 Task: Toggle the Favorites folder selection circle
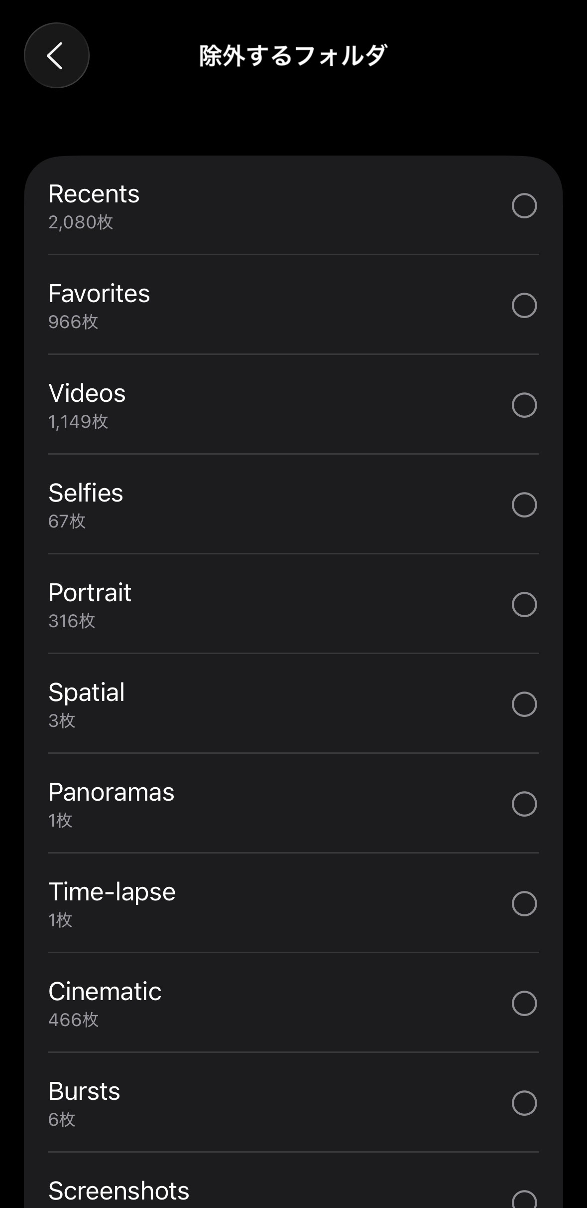524,305
